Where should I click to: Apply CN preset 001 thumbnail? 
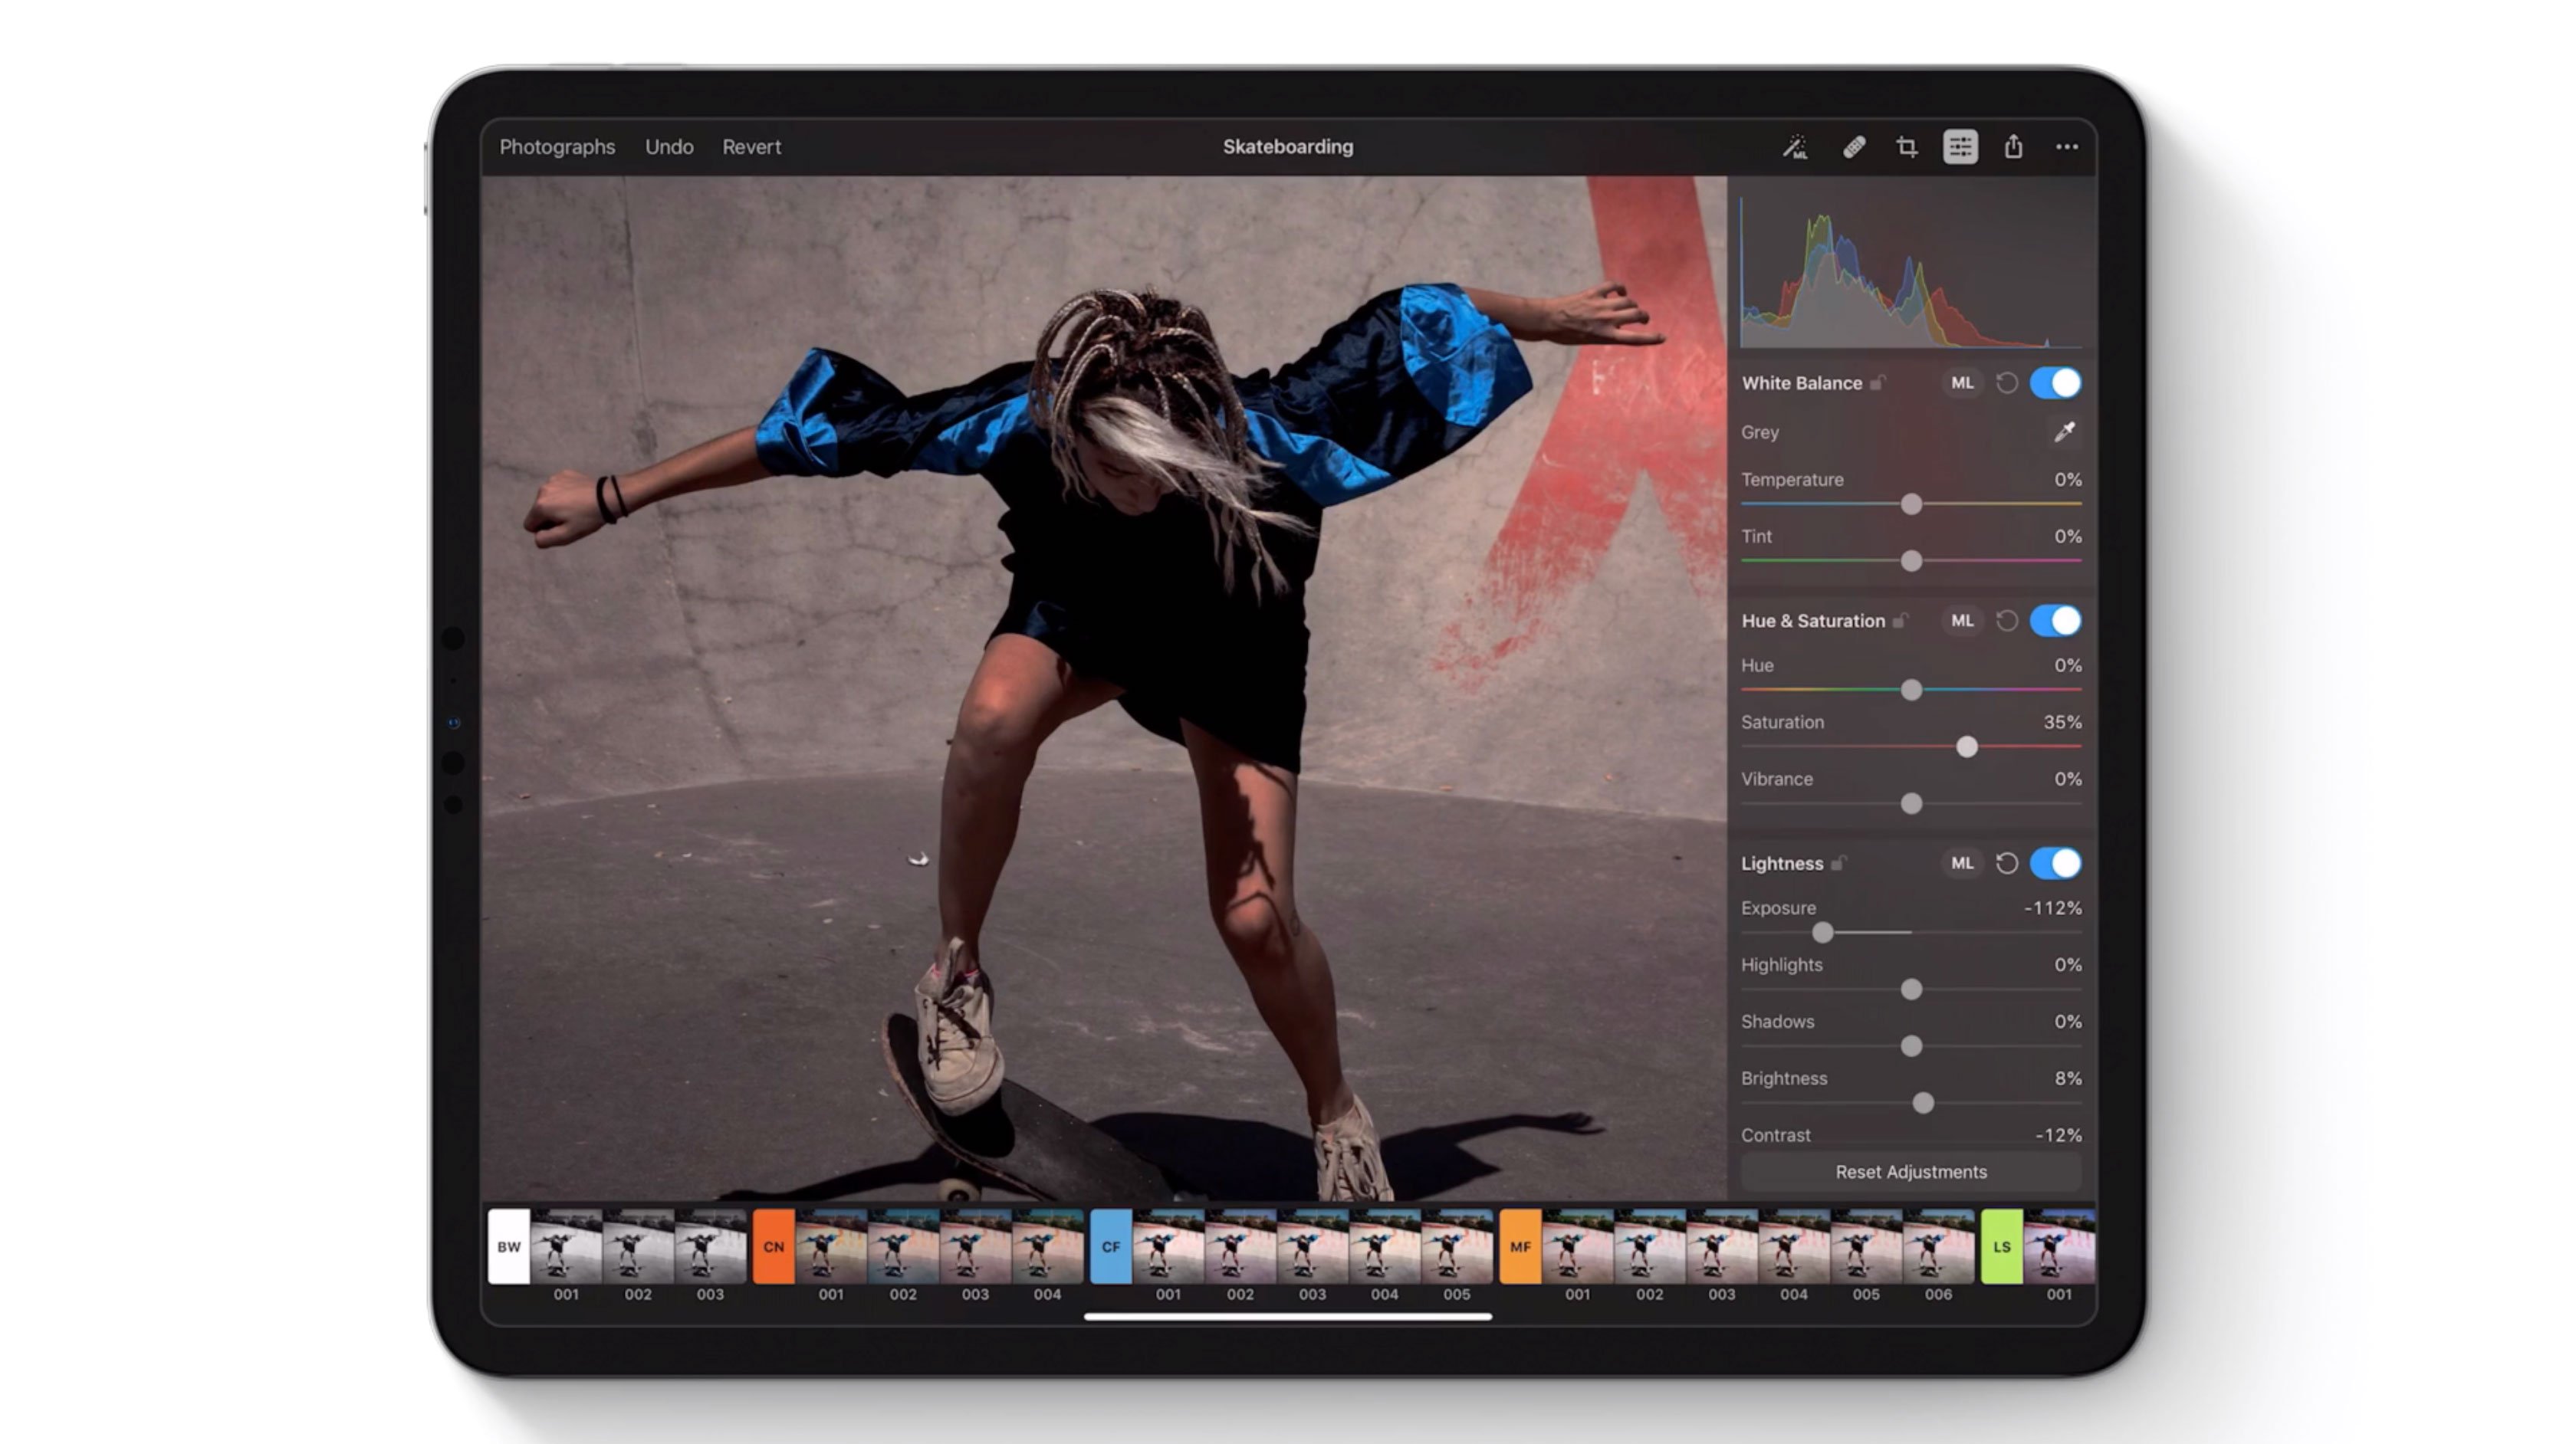click(x=831, y=1247)
